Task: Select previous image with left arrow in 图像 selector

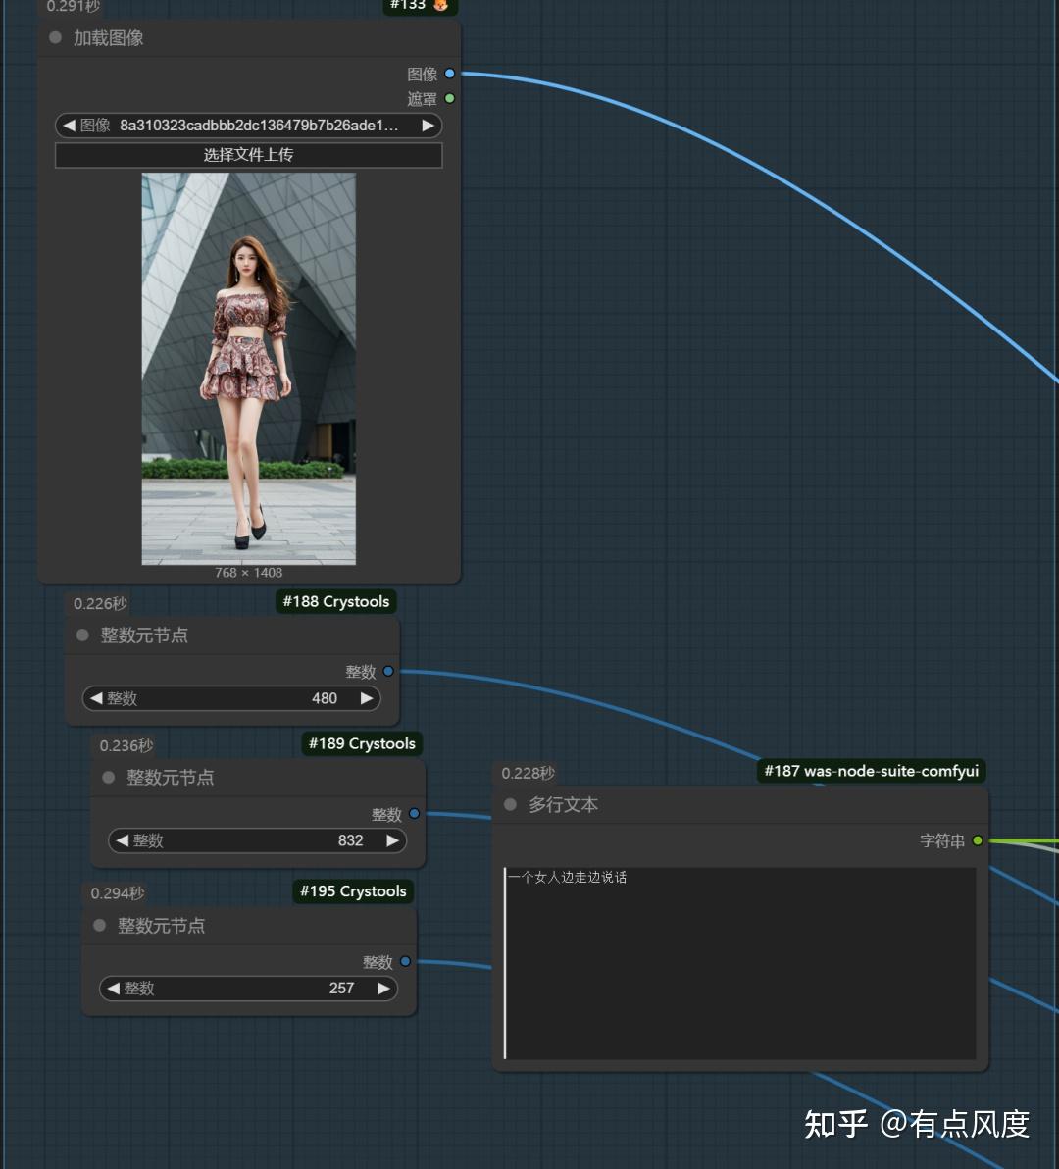Action: (x=69, y=126)
